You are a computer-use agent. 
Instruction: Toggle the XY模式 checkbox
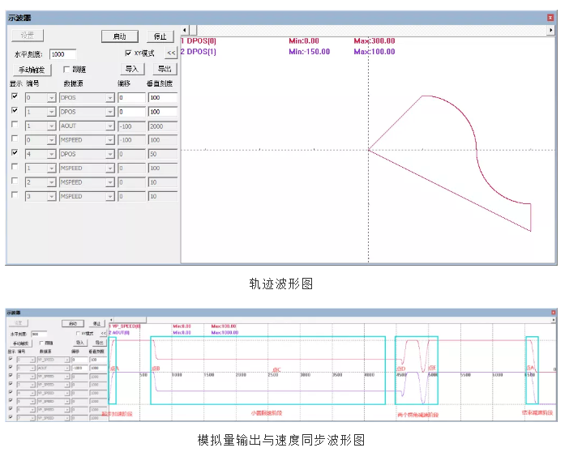(x=128, y=53)
